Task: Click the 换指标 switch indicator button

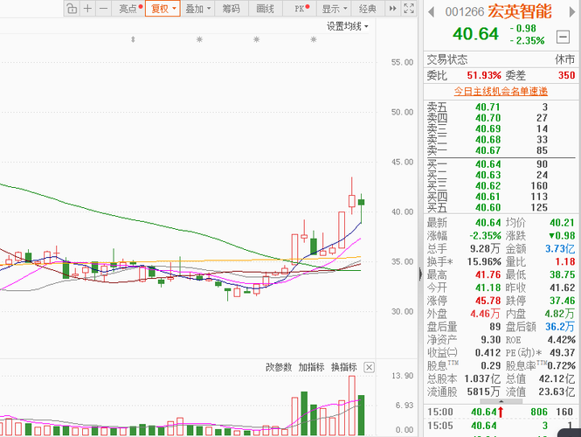Action: [344, 367]
